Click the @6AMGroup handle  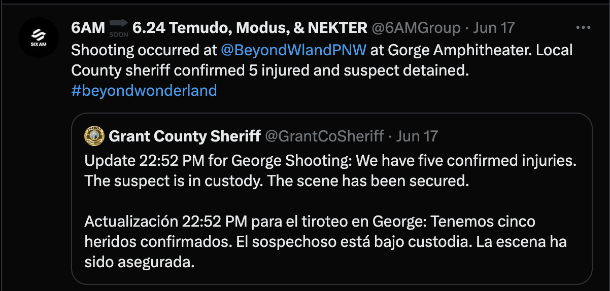pos(416,27)
